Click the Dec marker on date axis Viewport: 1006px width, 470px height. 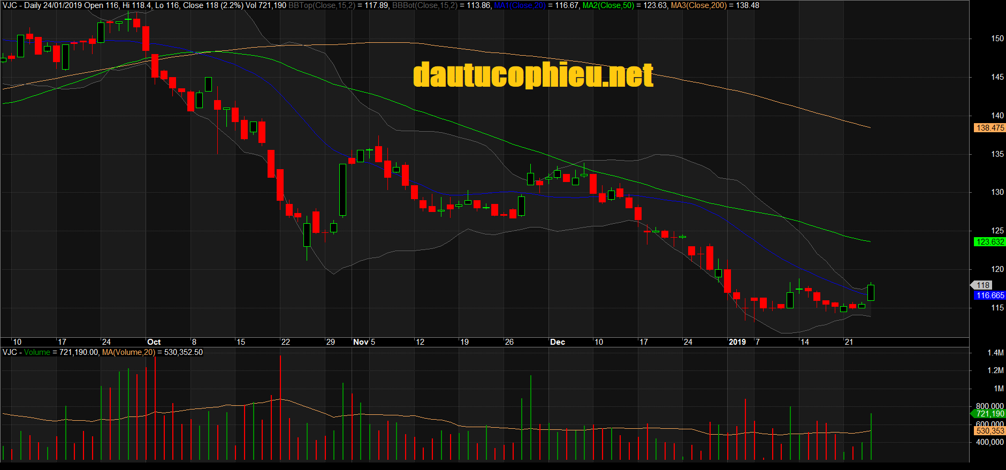coord(558,342)
